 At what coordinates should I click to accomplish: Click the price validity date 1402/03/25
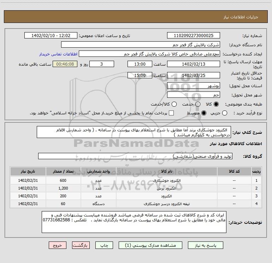[194, 75]
